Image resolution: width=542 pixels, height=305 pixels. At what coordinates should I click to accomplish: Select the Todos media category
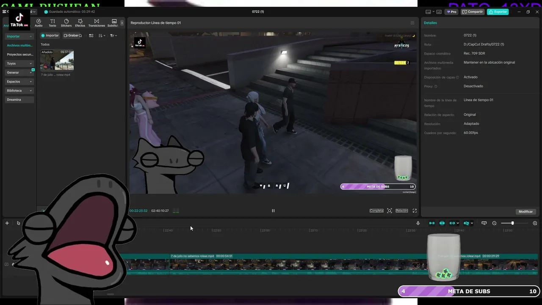click(45, 44)
